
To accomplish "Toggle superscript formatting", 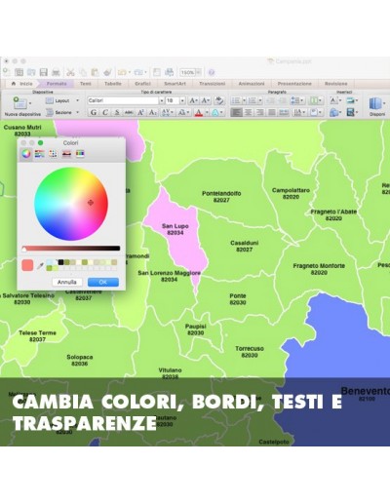I will 140,112.
